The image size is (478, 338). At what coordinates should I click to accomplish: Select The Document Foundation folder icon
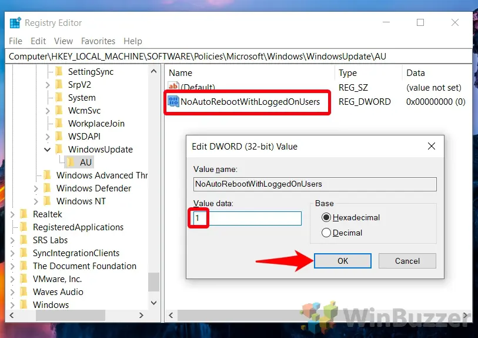(x=24, y=266)
